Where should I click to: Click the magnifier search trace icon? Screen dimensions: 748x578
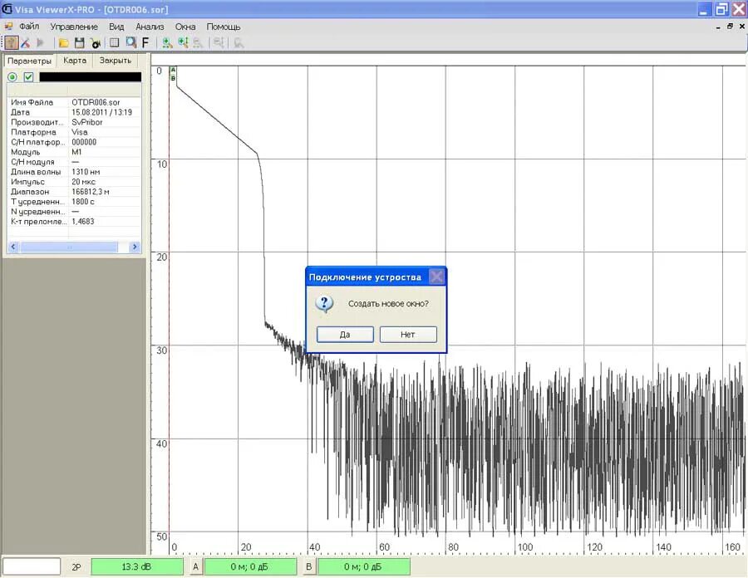pyautogui.click(x=130, y=43)
